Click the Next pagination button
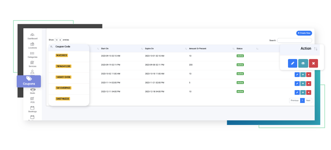The width and height of the screenshot is (331, 150). (308, 100)
